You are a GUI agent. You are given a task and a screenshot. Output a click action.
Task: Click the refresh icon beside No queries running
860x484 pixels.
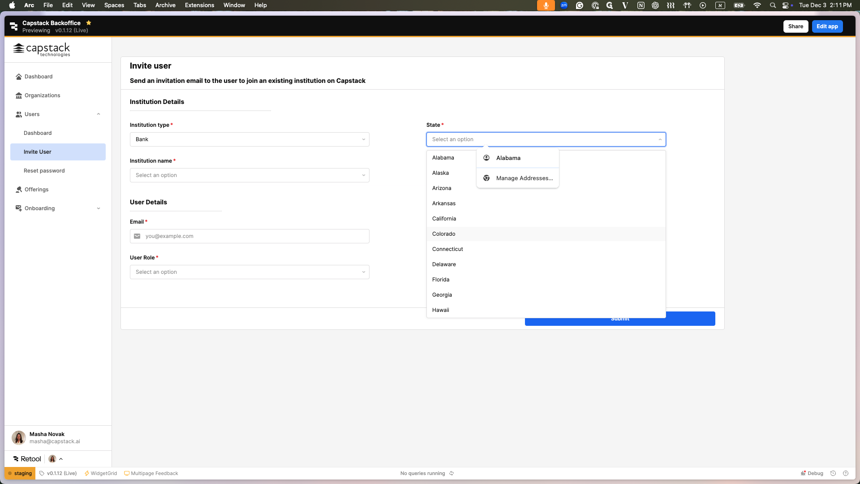(x=451, y=473)
